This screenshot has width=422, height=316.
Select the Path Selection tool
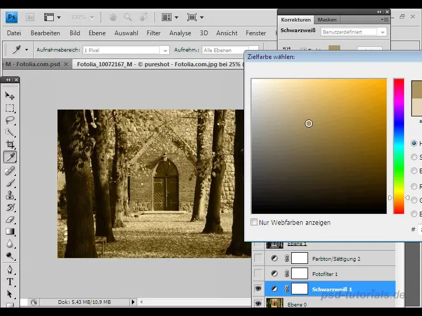tap(10, 294)
